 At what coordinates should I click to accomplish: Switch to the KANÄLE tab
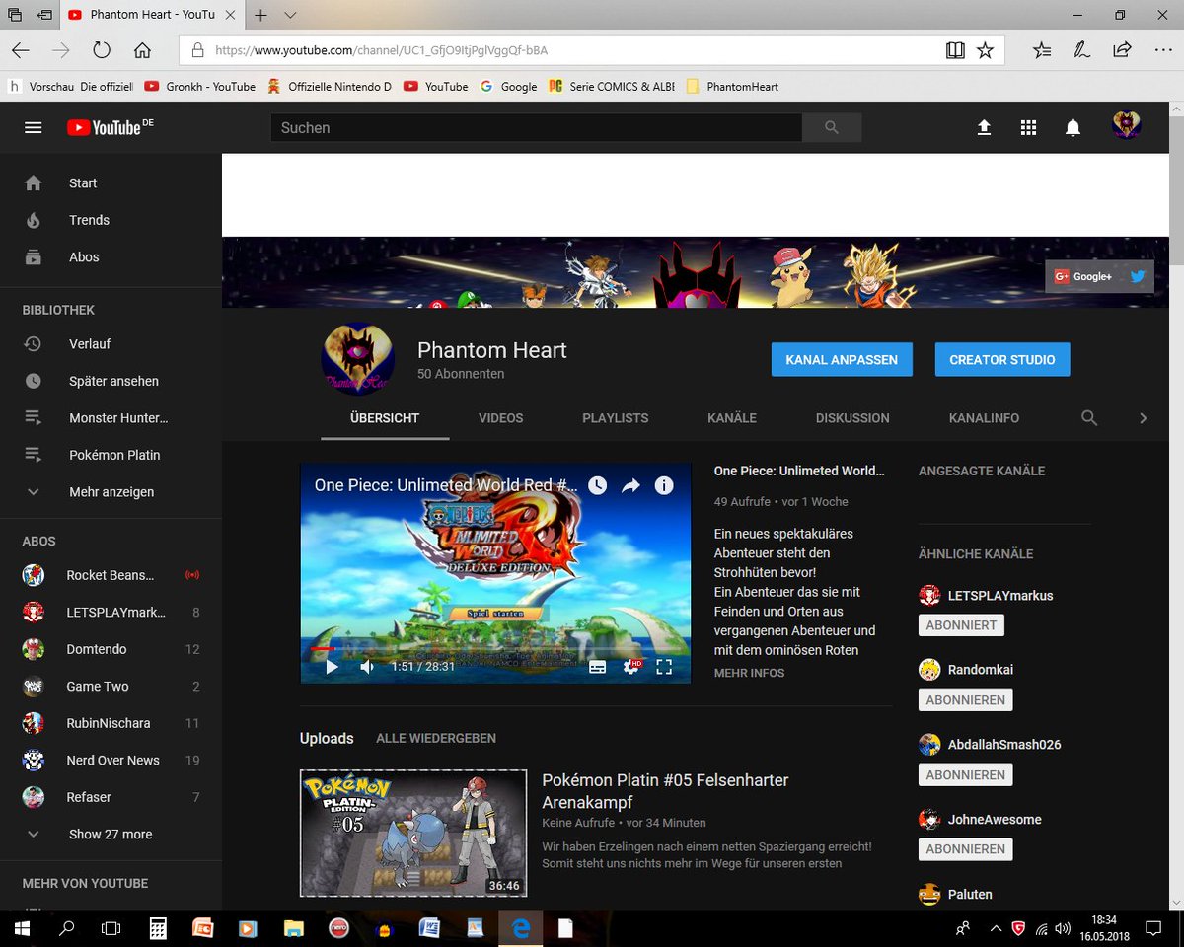732,418
